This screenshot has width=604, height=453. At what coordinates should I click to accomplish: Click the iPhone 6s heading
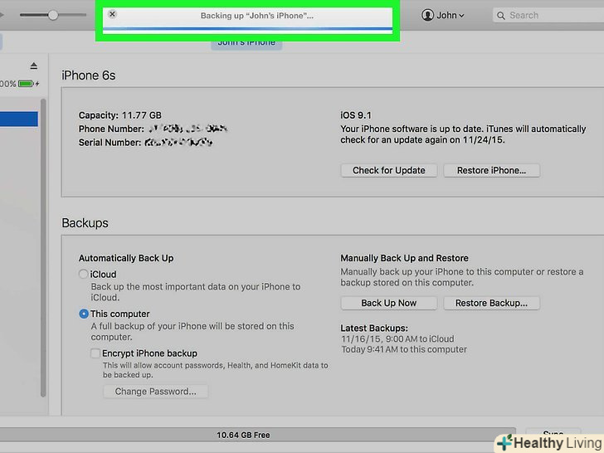point(89,75)
